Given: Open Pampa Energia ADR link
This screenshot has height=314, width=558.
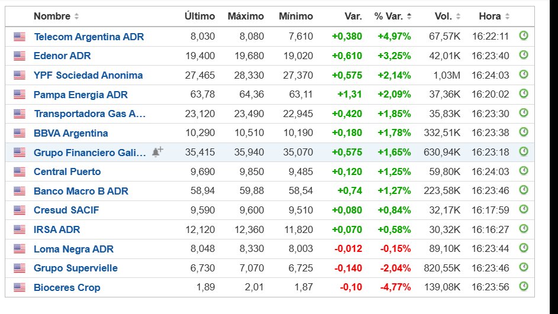Looking at the screenshot, I should (x=81, y=95).
